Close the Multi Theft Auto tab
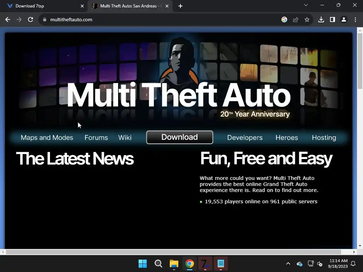Viewport: 363px width, 272px height. [167, 6]
